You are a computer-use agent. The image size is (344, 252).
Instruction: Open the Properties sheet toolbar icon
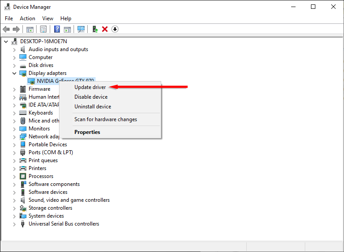coord(44,29)
